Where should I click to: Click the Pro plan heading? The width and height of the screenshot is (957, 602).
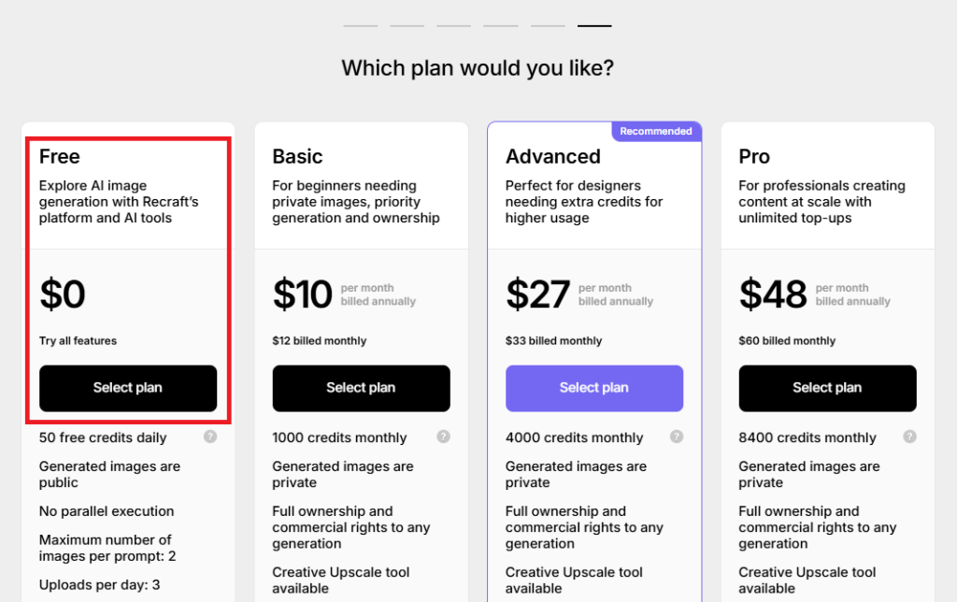click(x=754, y=156)
